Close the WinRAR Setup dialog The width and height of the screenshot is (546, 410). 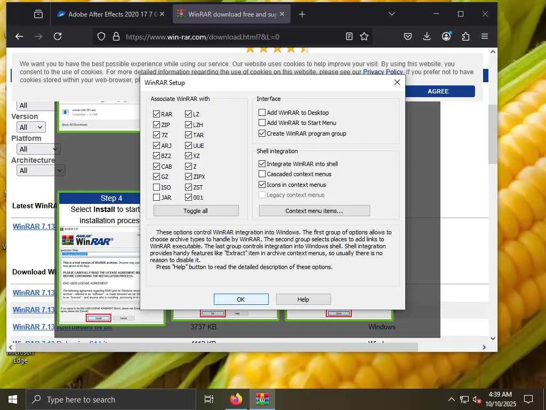click(x=397, y=82)
